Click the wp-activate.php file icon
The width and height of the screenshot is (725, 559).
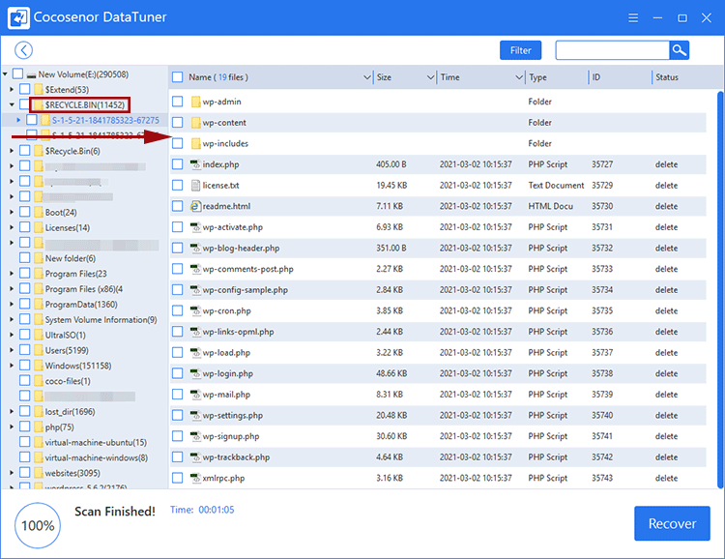tap(195, 227)
